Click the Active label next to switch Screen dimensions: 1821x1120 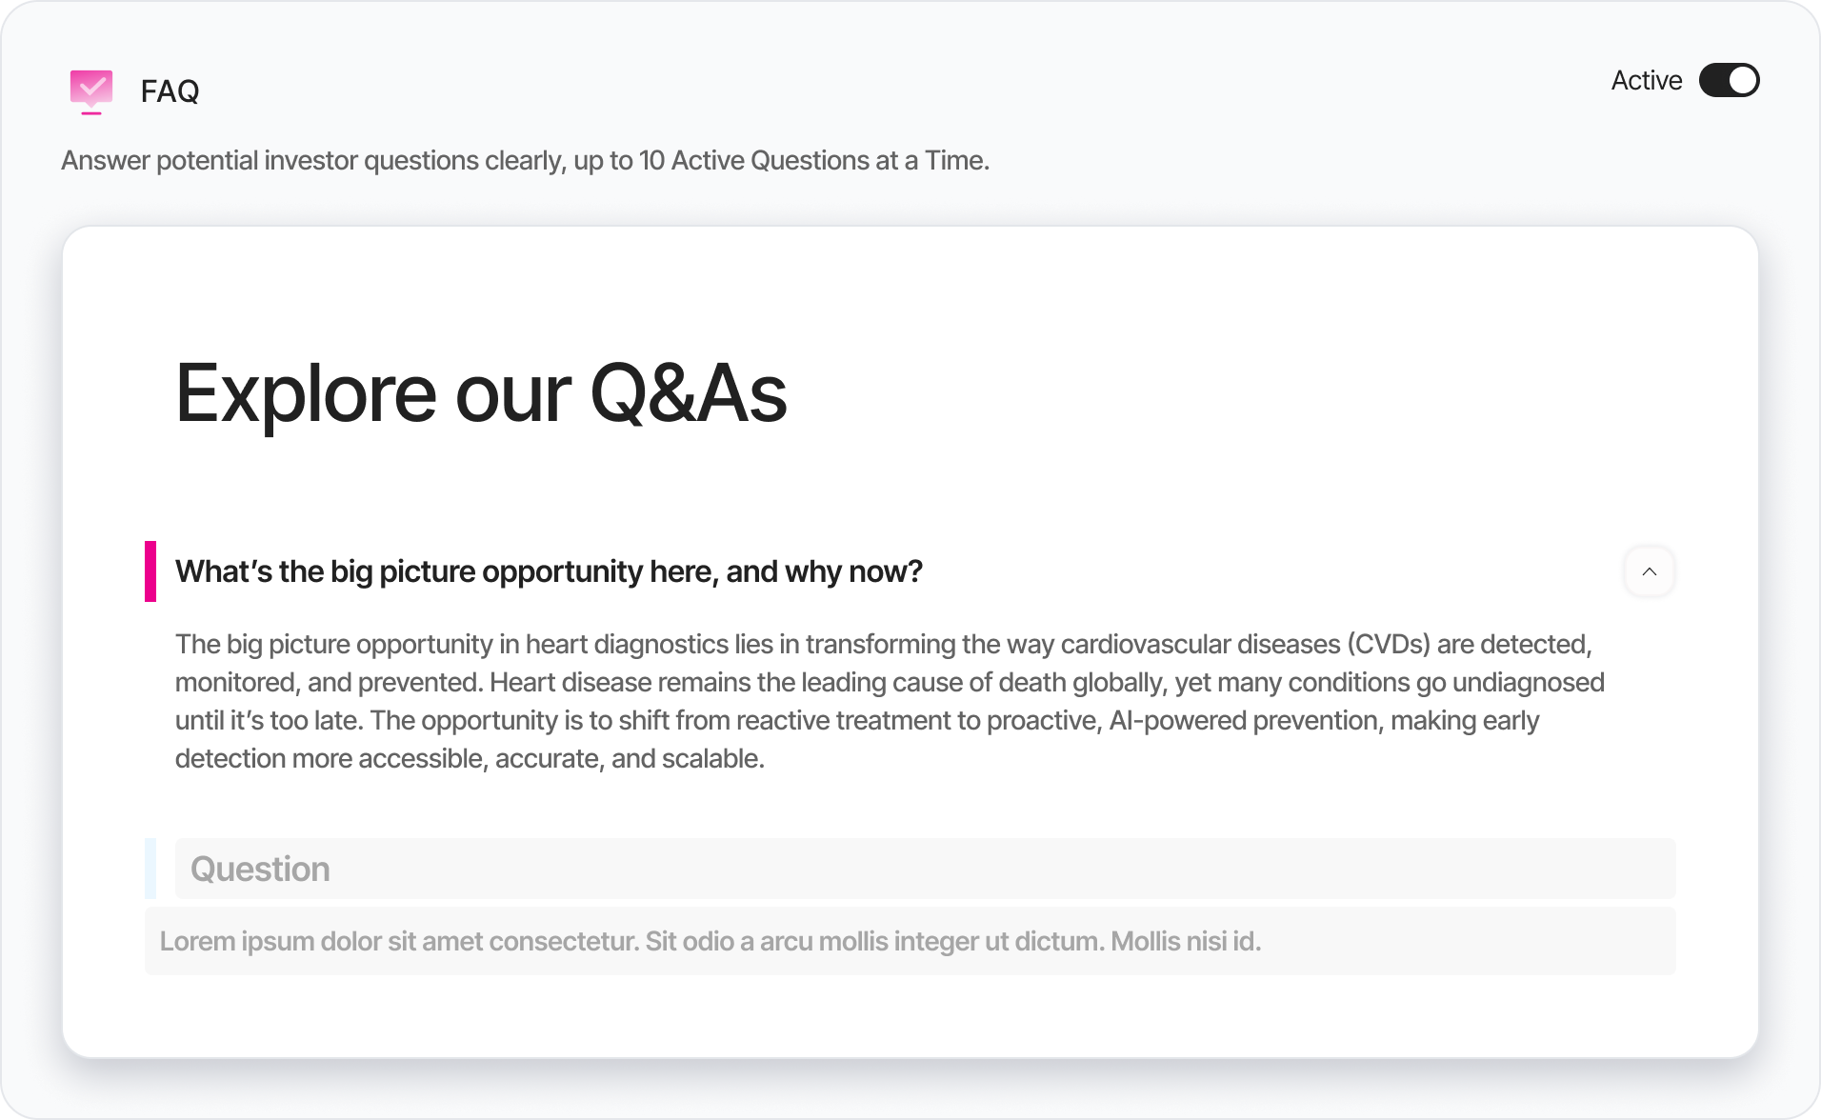(1646, 81)
